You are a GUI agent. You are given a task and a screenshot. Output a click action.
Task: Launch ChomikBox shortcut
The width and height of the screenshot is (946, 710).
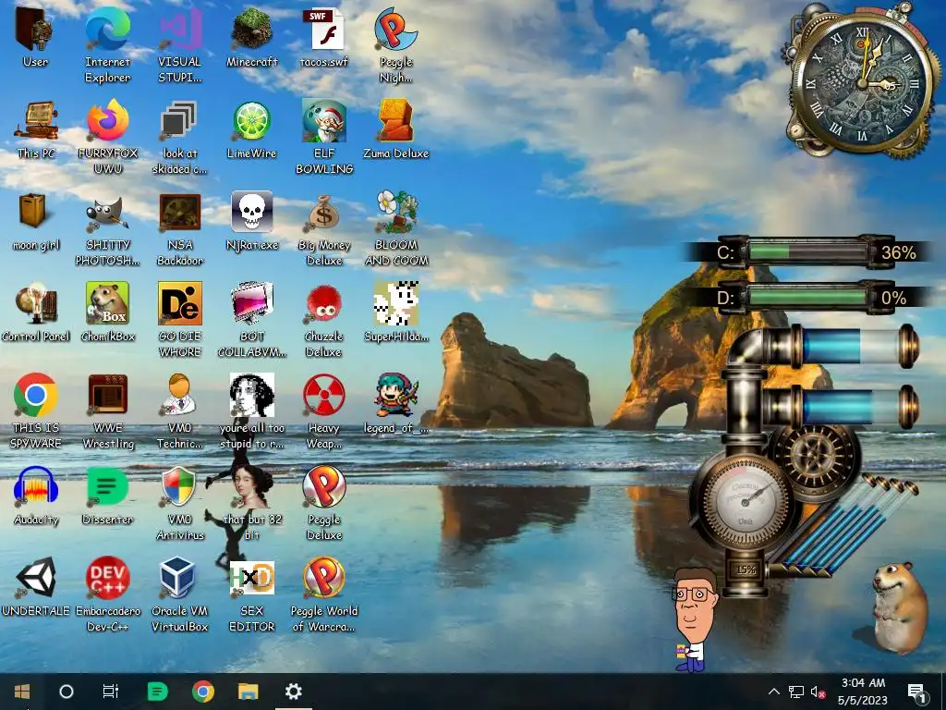point(107,303)
